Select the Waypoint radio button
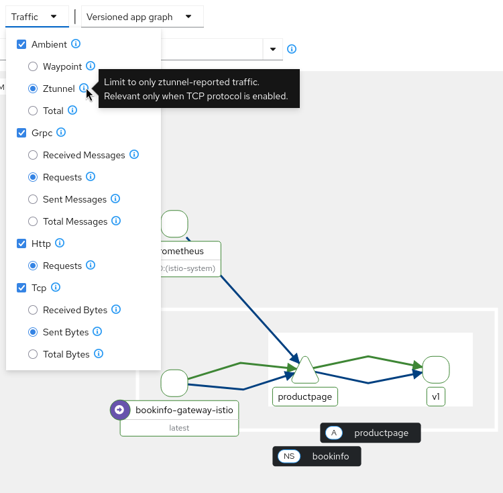The image size is (503, 493). 33,66
